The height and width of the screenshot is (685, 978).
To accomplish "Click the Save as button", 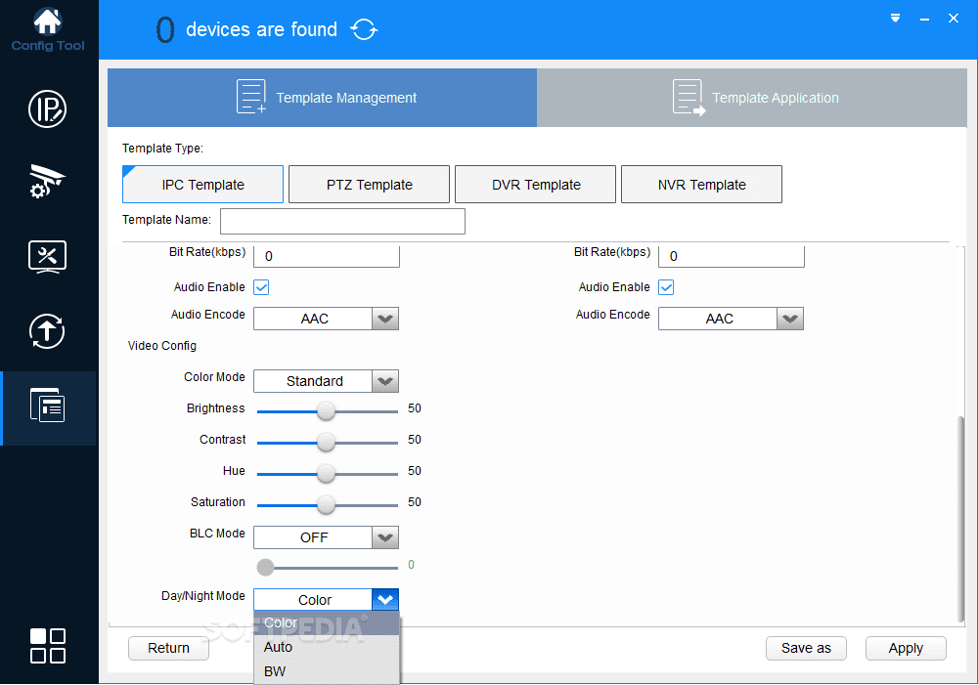I will 806,648.
